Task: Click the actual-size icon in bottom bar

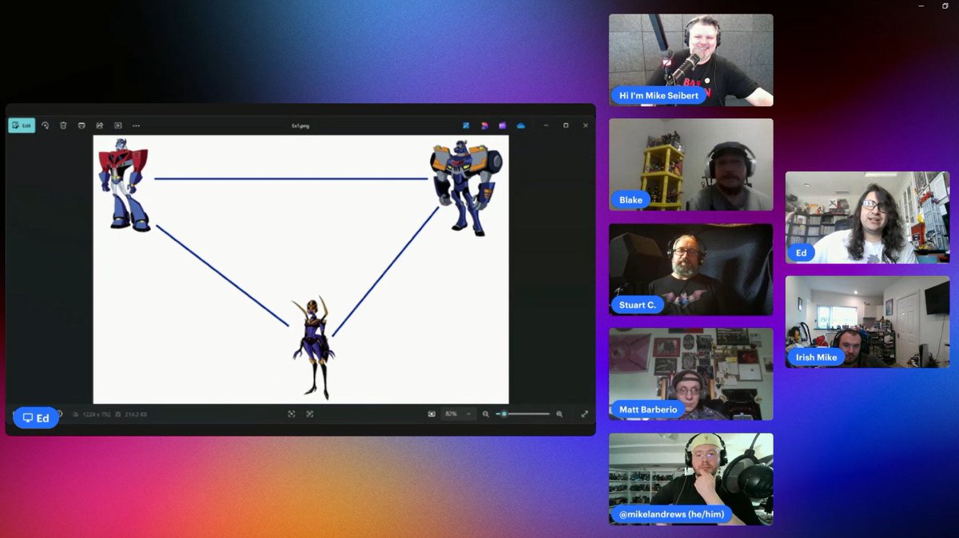Action: (x=309, y=413)
